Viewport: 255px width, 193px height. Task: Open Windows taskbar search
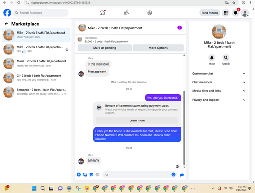tap(43, 188)
